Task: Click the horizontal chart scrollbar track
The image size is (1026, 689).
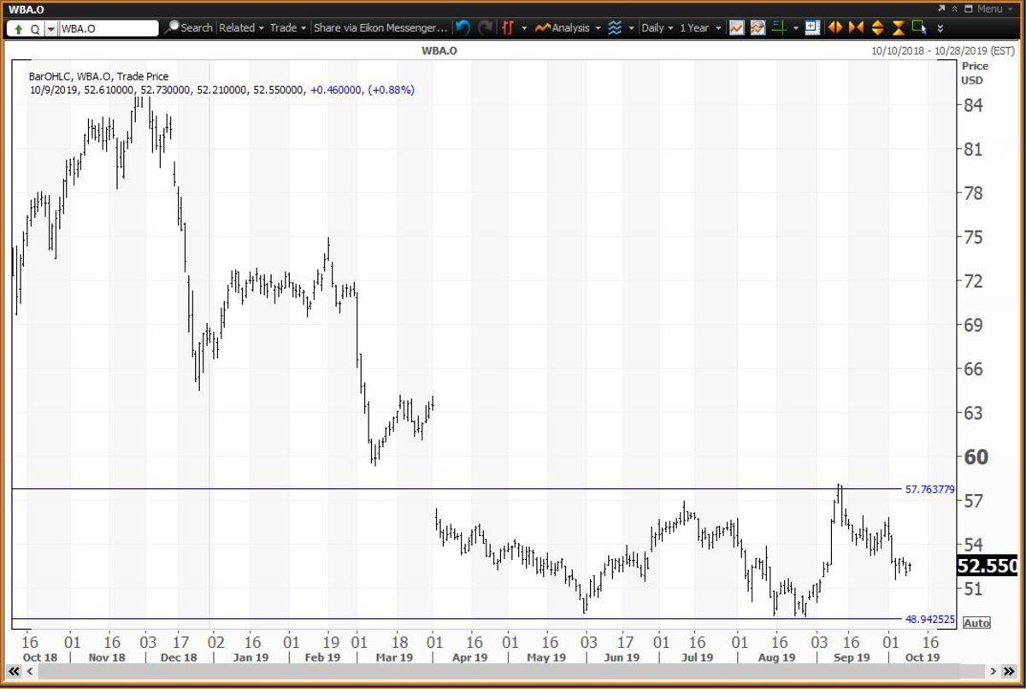Action: [510, 672]
